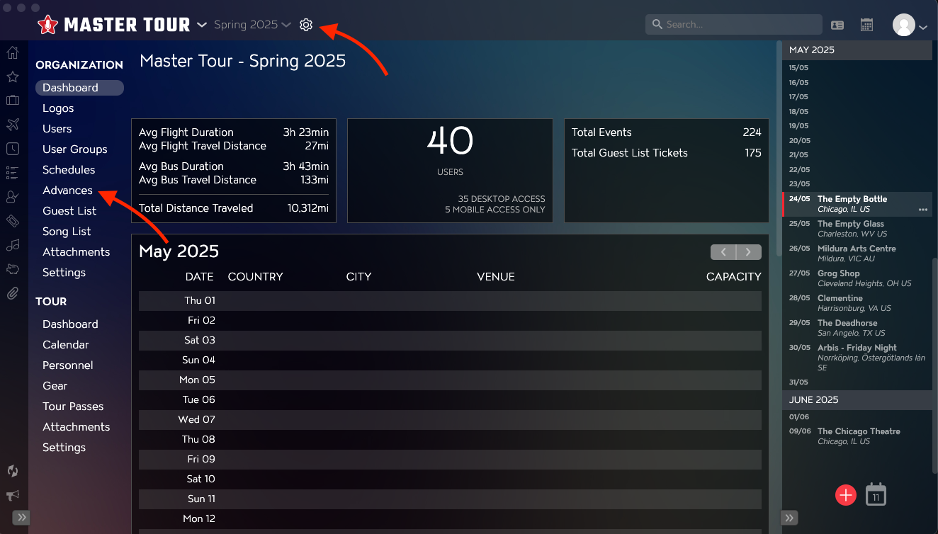Select Mildura Arts Centre event
938x534 pixels.
(x=857, y=254)
